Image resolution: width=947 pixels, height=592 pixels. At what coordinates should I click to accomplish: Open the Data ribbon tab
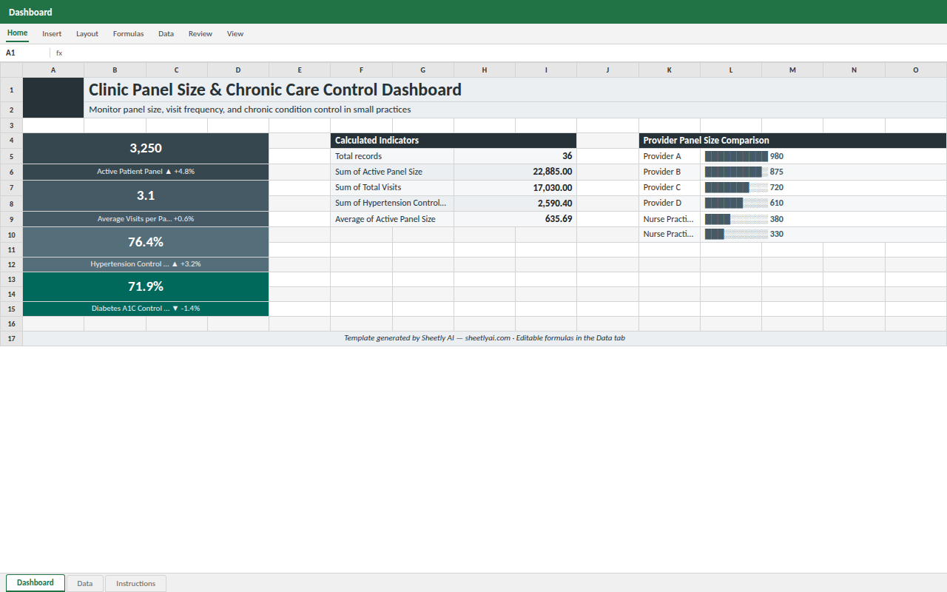166,34
